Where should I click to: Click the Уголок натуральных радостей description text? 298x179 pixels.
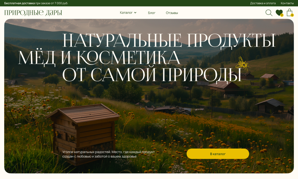108,154
